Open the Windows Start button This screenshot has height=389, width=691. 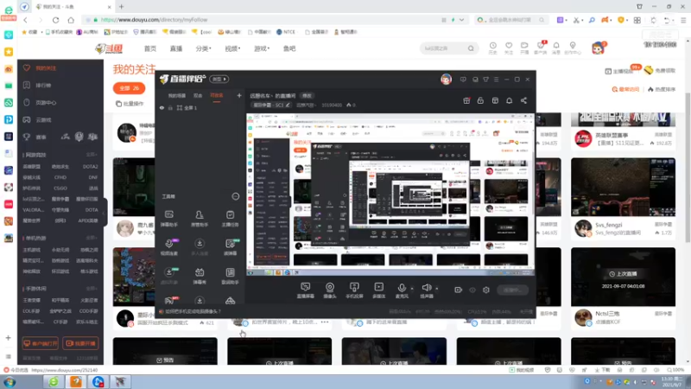pyautogui.click(x=10, y=382)
